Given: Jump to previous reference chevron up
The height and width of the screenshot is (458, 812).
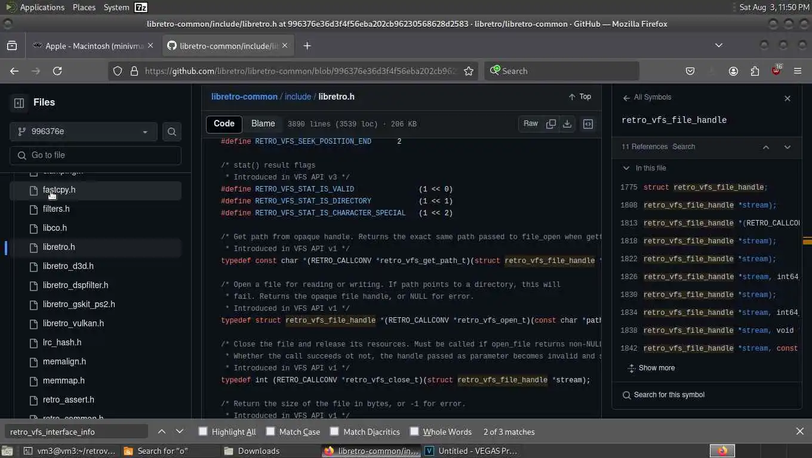Looking at the screenshot, I should (766, 147).
